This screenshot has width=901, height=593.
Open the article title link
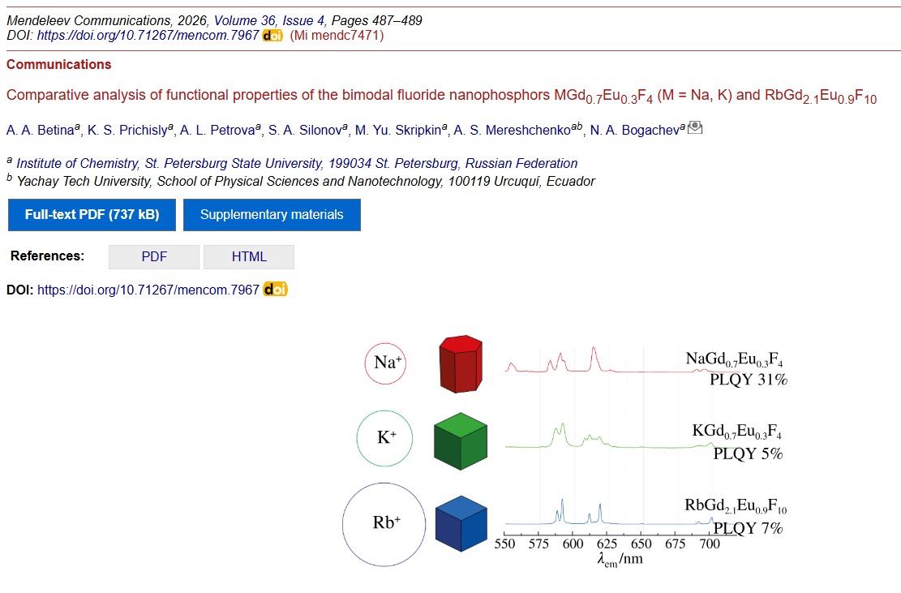tap(441, 96)
